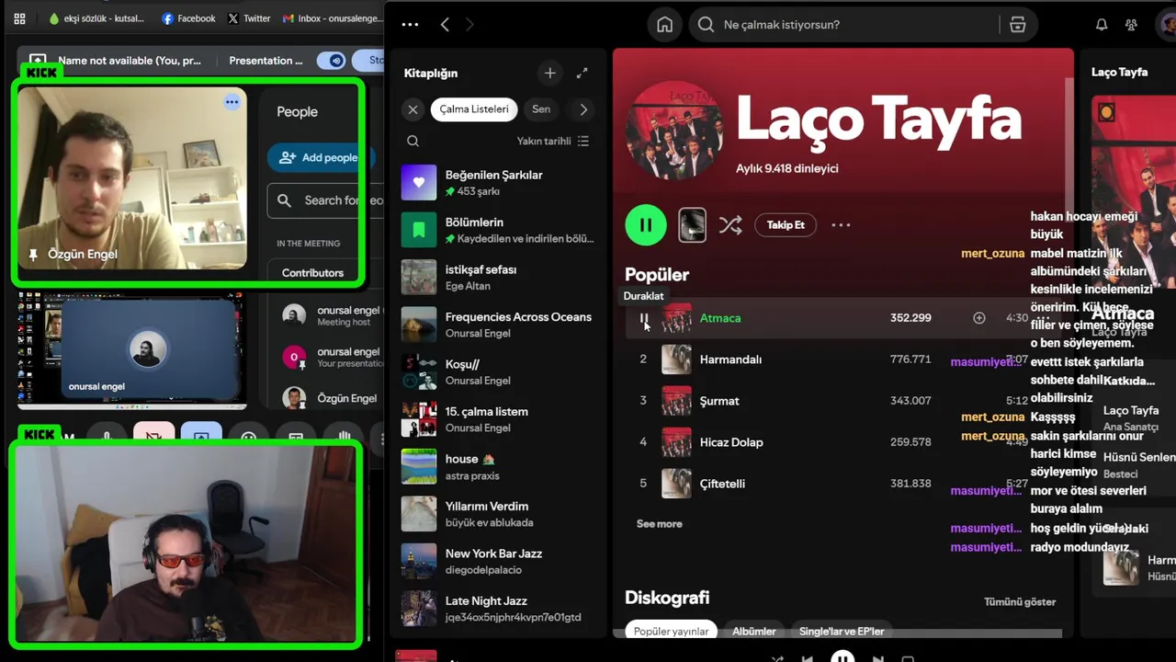Show more library filter chips

(583, 109)
